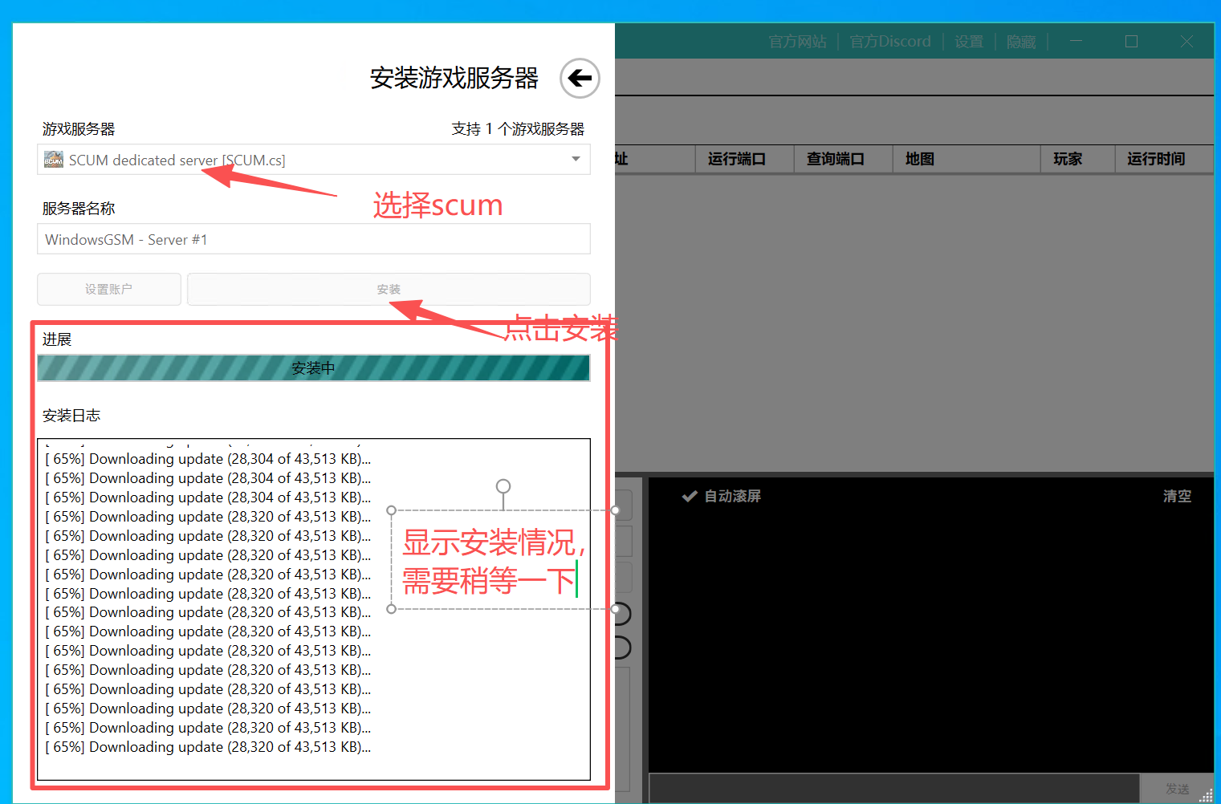This screenshot has height=804, width=1221.
Task: Click the SCUM game logo in the dropdown
Action: [x=53, y=160]
